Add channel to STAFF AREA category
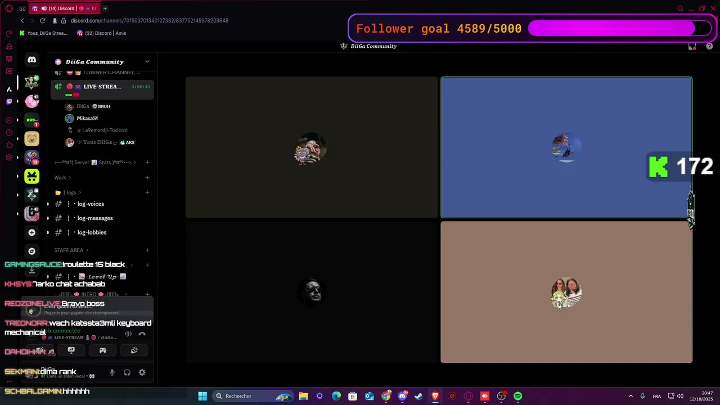Image resolution: width=720 pixels, height=405 pixels. (147, 250)
